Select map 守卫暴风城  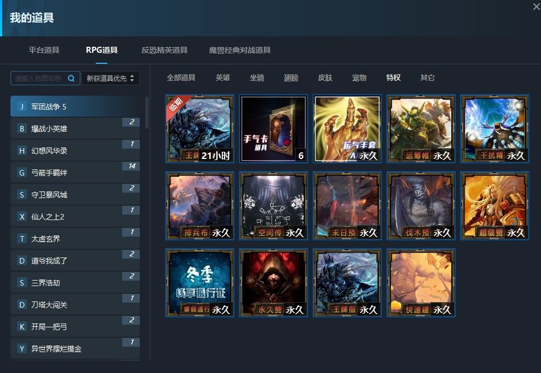click(x=75, y=195)
